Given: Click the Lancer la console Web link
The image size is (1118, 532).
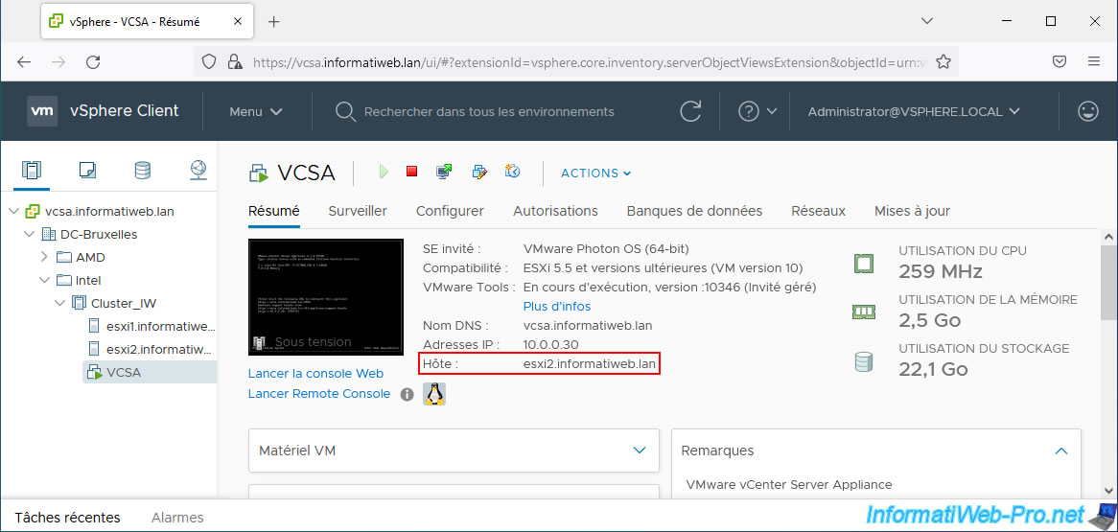Looking at the screenshot, I should 315,373.
